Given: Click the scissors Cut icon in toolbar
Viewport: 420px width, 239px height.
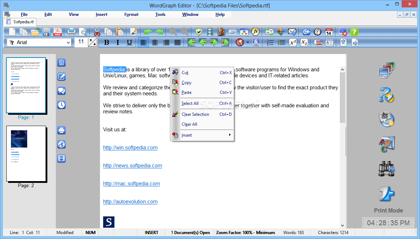Looking at the screenshot, I should coord(97,32).
